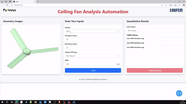Click the PyAnsys logo
Viewport: 186px width, 104px height.
click(10, 10)
